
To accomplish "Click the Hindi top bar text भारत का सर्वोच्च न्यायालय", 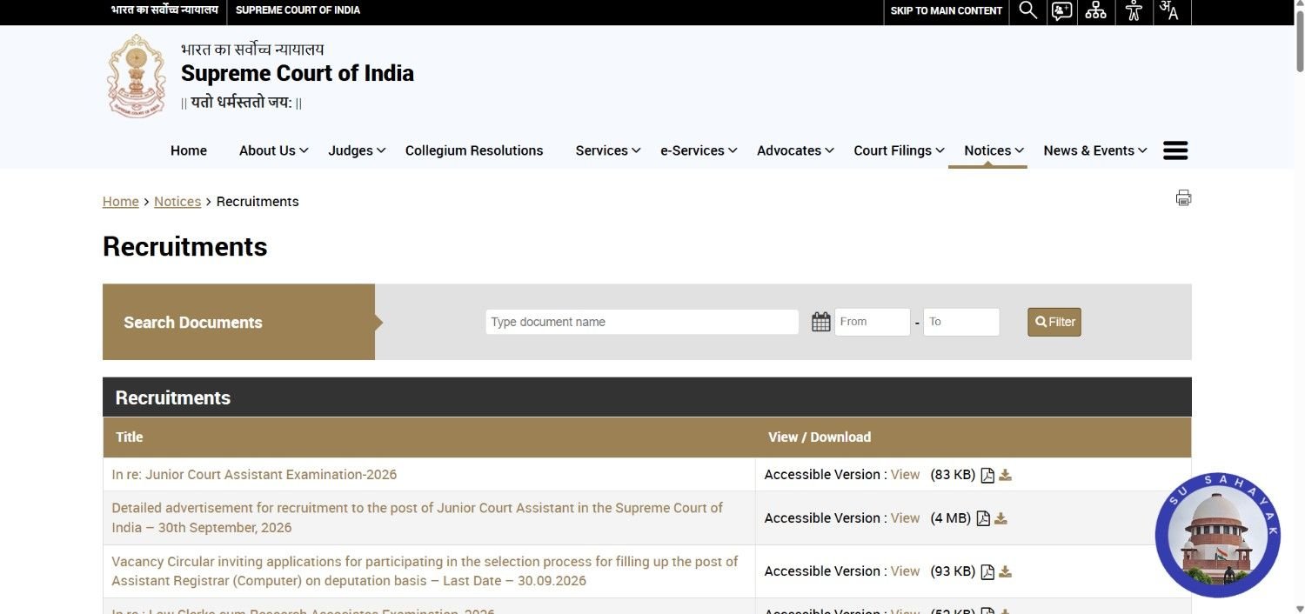I will tap(164, 10).
